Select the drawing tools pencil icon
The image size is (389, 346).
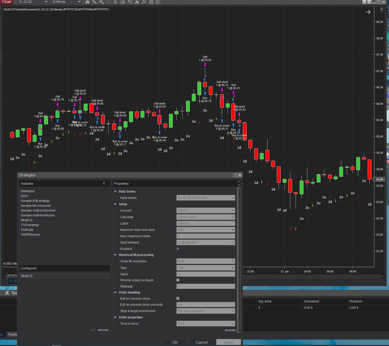94,2
